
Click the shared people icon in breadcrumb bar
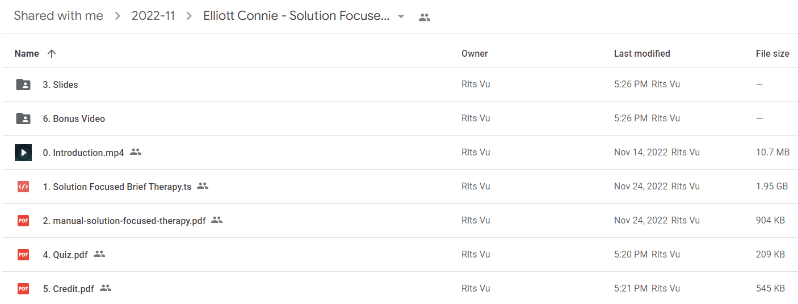[425, 17]
